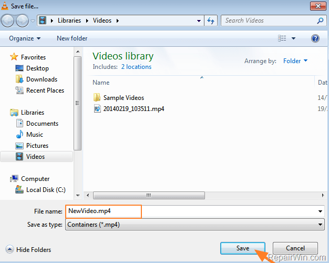Click the 20140219_103511.mp4 file icon
329x263 pixels.
click(x=97, y=108)
